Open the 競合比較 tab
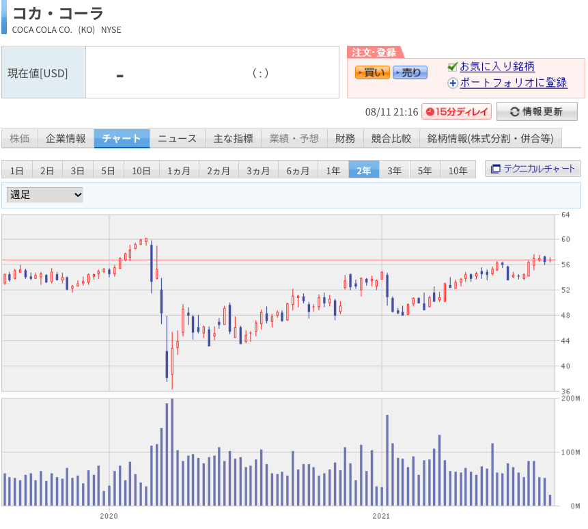Viewport: 588px width, 529px height. (x=391, y=139)
